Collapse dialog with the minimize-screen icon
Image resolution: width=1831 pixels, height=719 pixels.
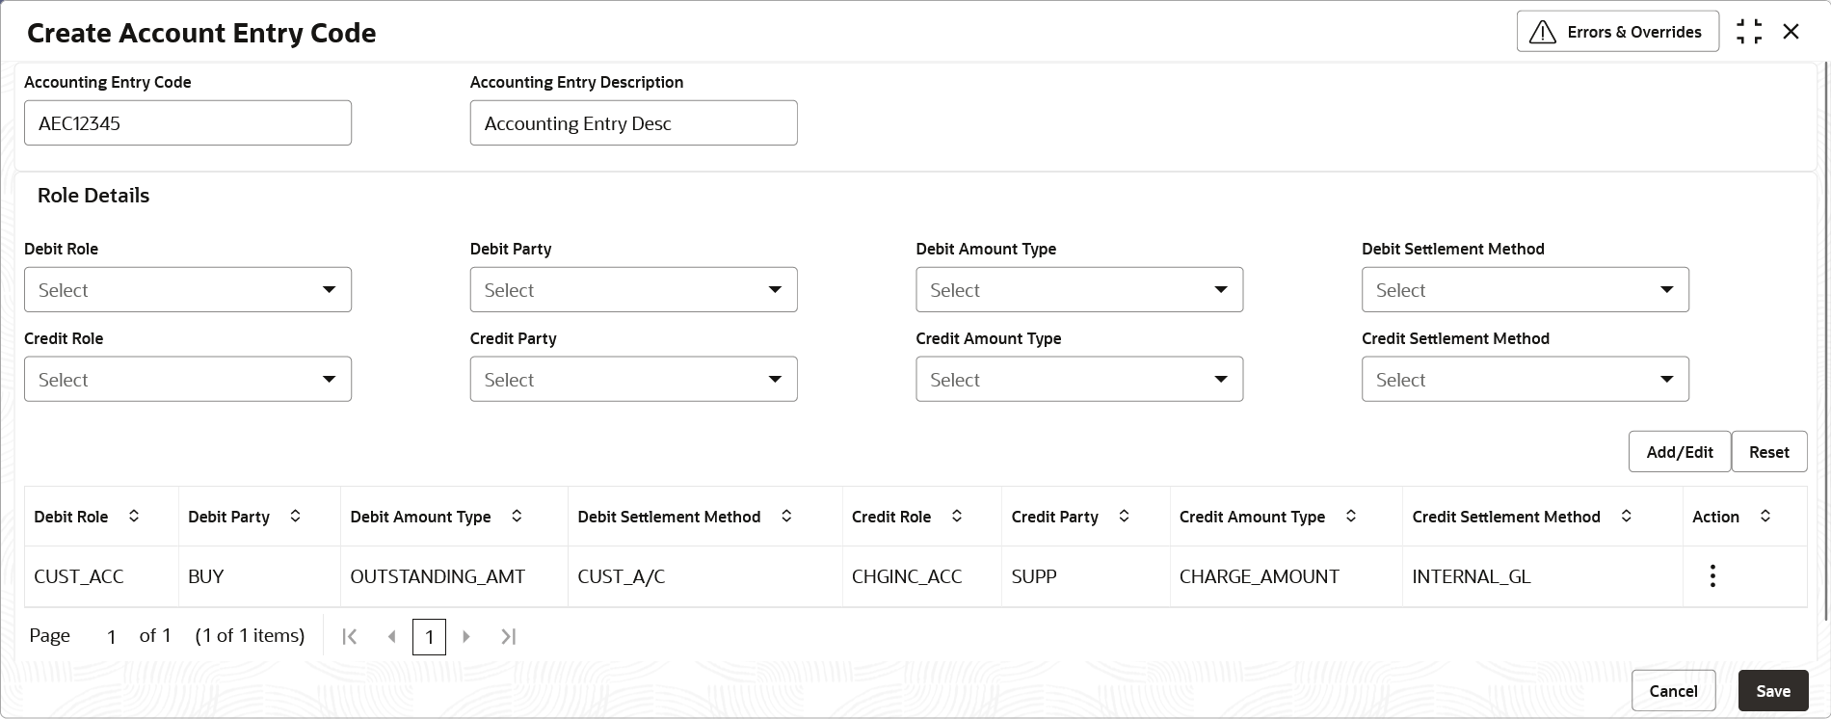tap(1749, 32)
